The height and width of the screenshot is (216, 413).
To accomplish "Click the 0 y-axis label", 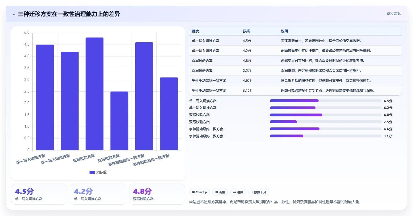I will [28, 150].
